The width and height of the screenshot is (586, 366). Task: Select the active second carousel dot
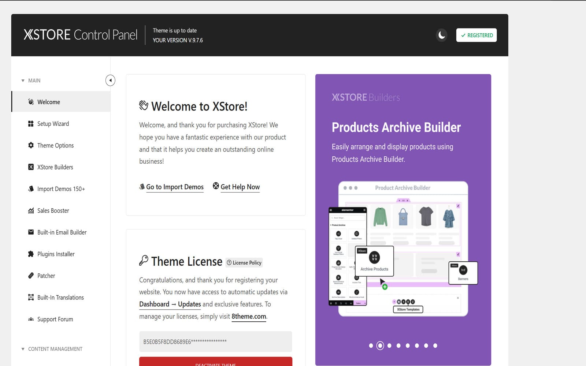point(380,346)
